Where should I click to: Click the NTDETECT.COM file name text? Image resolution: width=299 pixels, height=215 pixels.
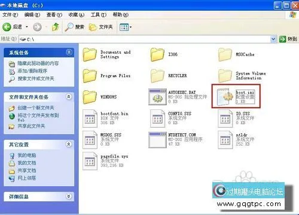tap(182, 135)
